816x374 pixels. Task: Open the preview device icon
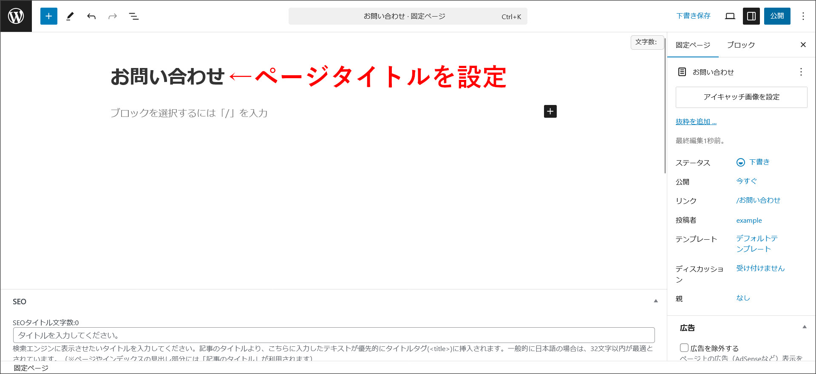point(730,16)
